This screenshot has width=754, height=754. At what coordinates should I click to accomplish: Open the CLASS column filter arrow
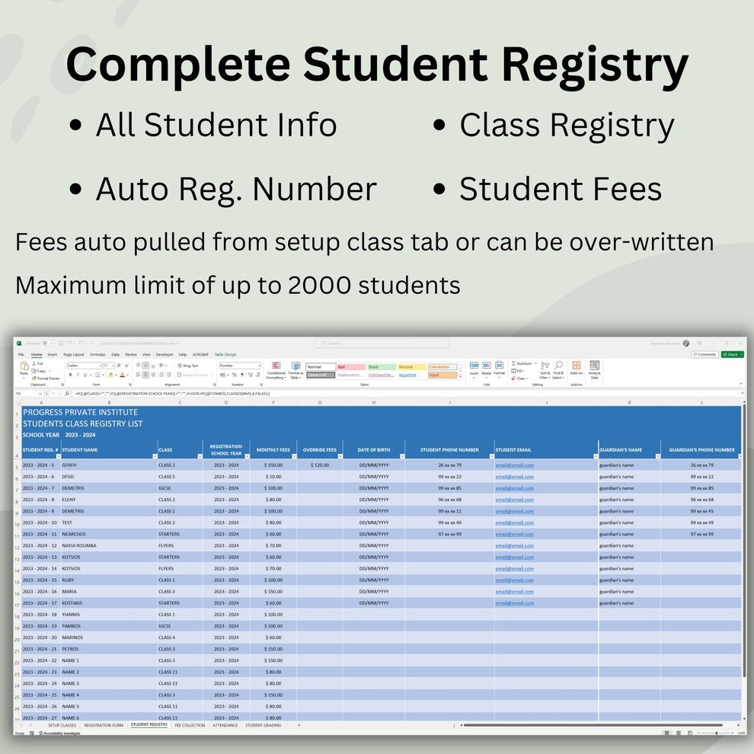click(x=200, y=456)
